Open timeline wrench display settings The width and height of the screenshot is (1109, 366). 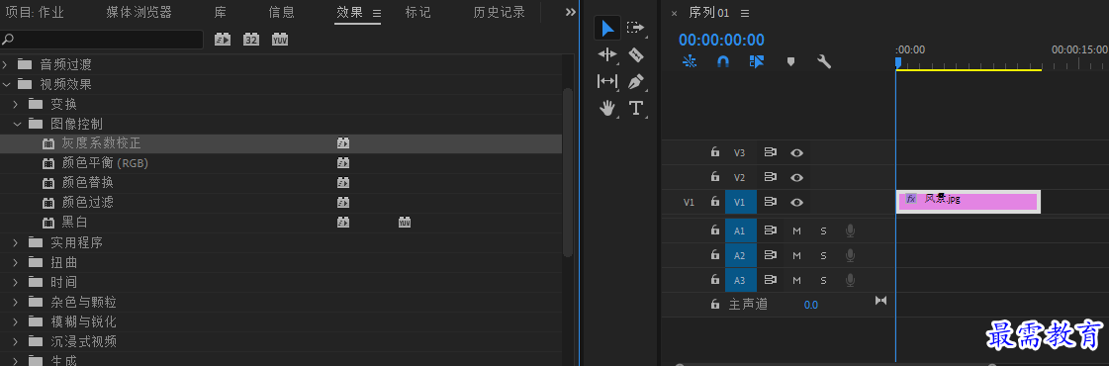point(824,61)
